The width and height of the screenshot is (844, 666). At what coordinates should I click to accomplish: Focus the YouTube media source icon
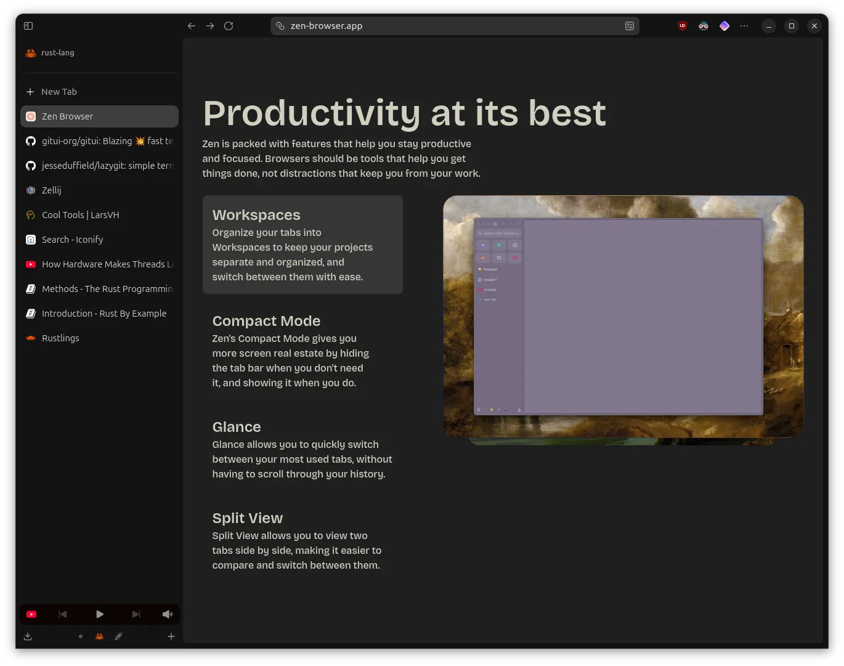point(31,614)
